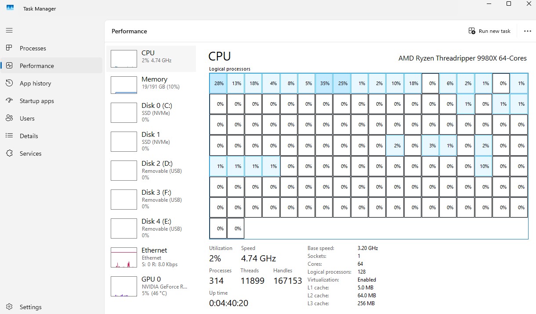Click the L3 cache 256 MB value
536x314 pixels.
(x=366, y=303)
